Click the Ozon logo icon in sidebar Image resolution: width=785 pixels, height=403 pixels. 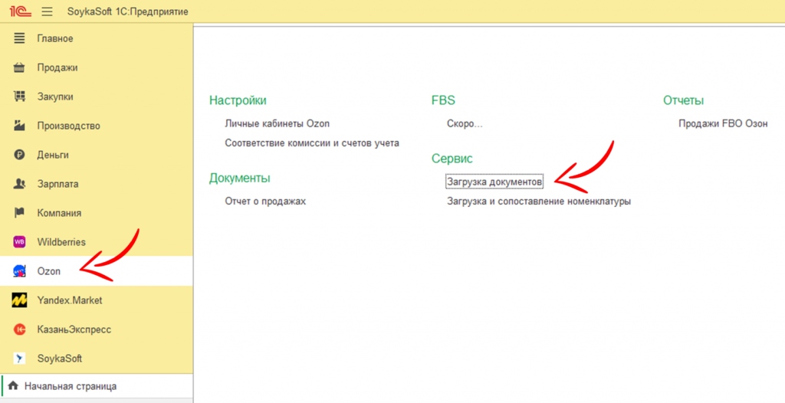click(20, 271)
